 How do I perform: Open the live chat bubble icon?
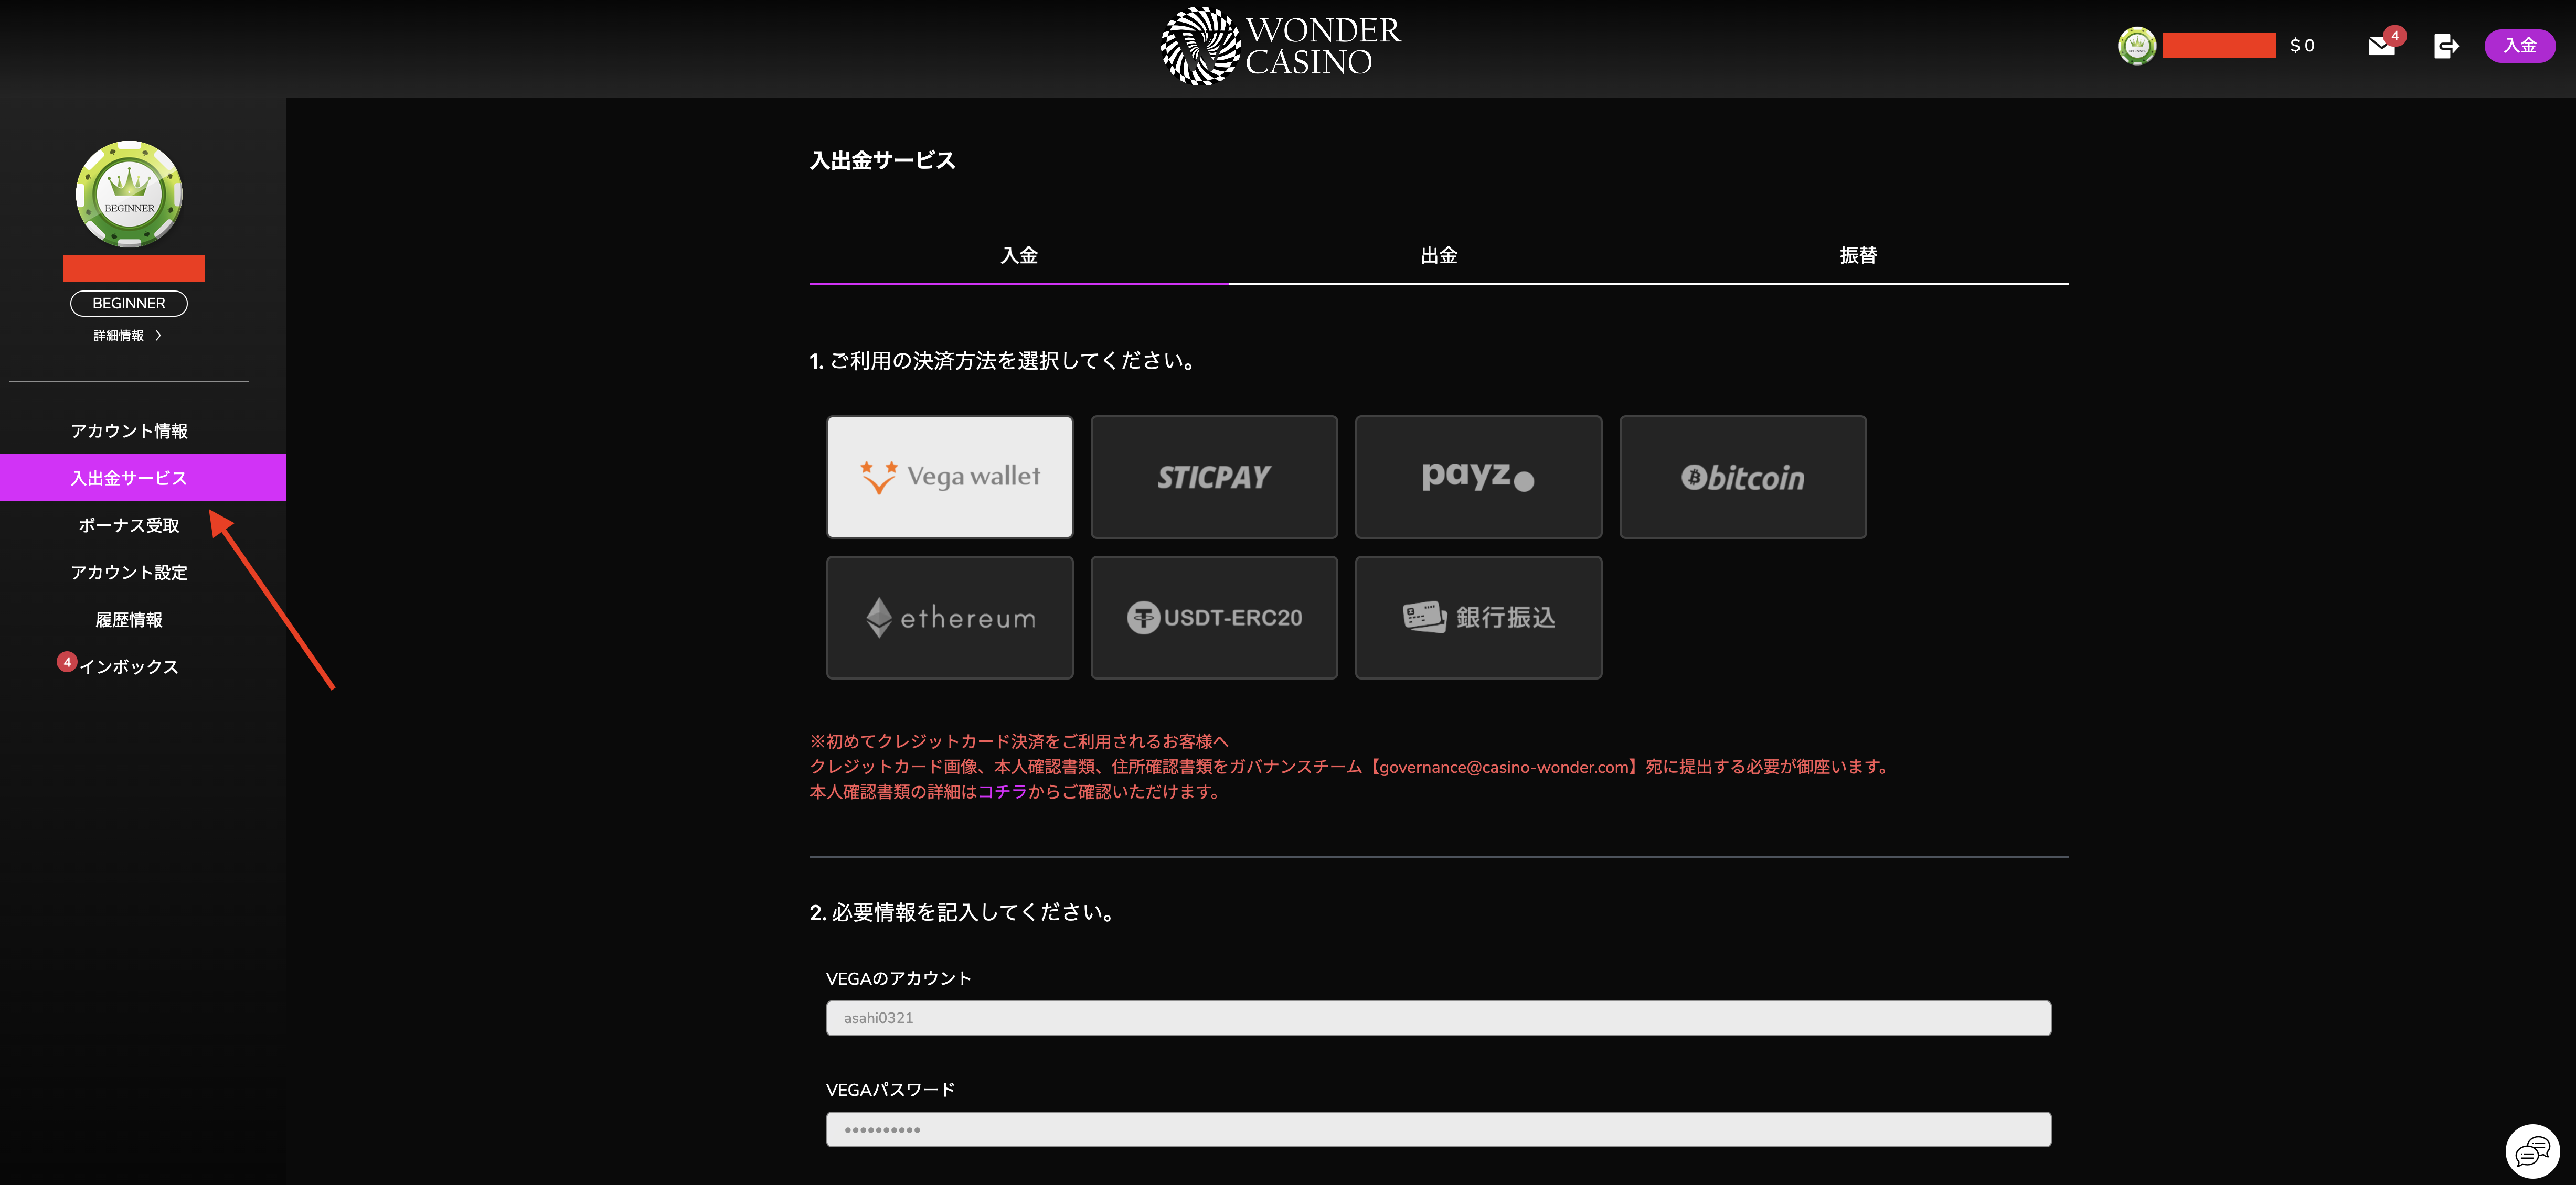point(2532,1151)
